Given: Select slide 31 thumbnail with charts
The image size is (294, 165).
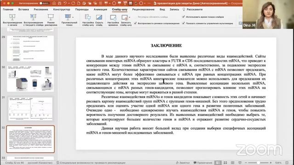Looking at the screenshot, I should click(30, 109).
